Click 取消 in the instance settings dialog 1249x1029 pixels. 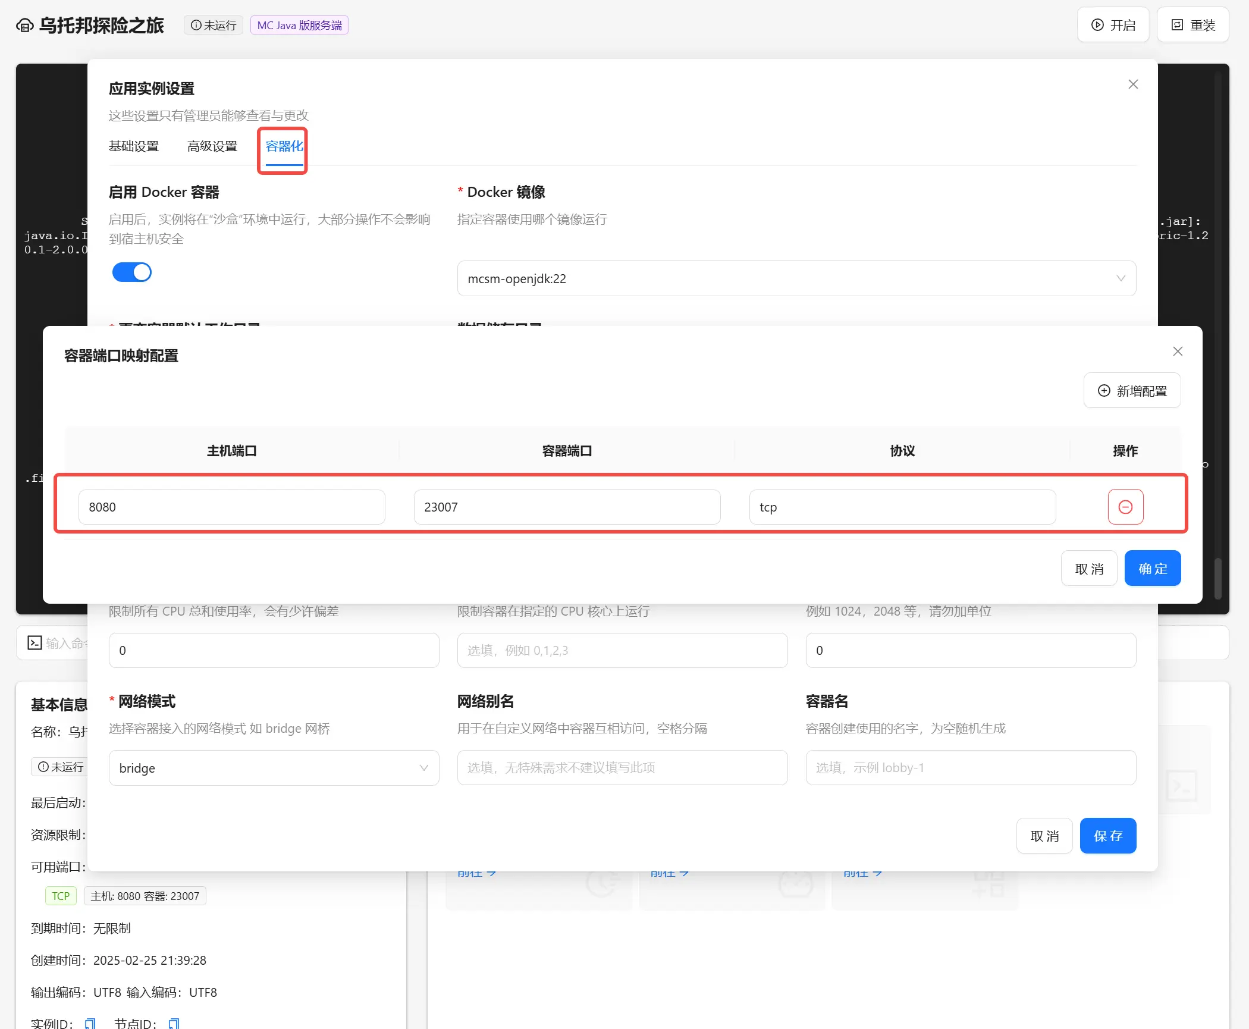(x=1044, y=836)
